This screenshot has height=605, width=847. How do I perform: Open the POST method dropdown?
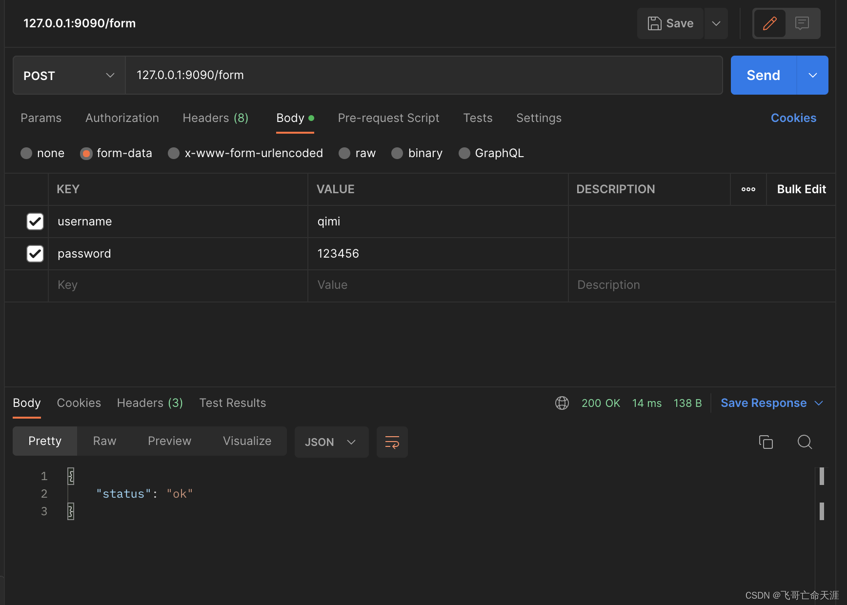[69, 75]
